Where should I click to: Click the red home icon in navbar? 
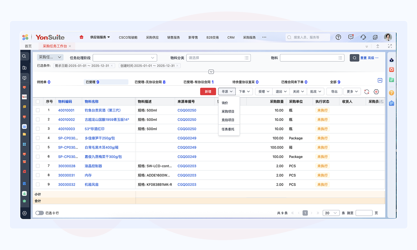click(81, 37)
